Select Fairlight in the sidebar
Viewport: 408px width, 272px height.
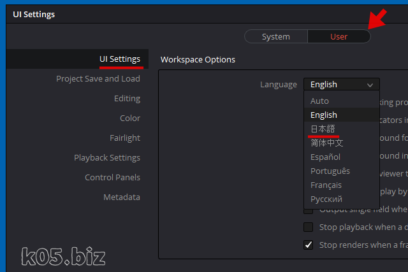point(124,138)
